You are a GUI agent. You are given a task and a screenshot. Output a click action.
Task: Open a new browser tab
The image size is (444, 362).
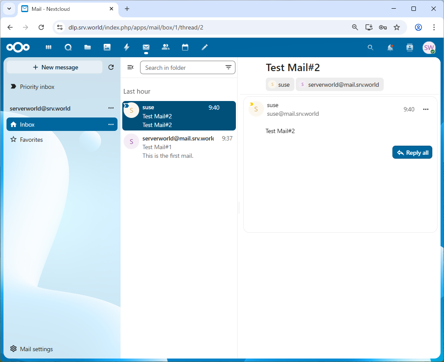coord(127,9)
